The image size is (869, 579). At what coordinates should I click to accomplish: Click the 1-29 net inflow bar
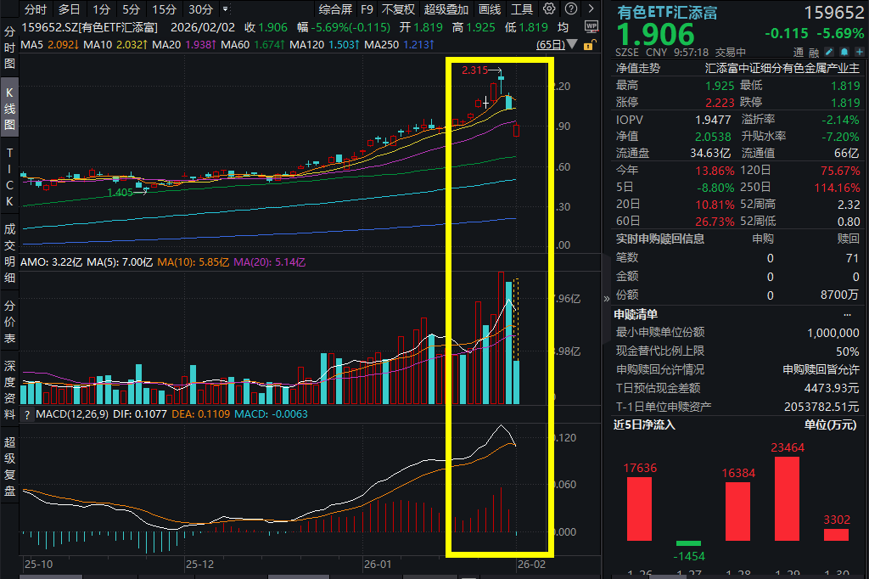point(787,498)
